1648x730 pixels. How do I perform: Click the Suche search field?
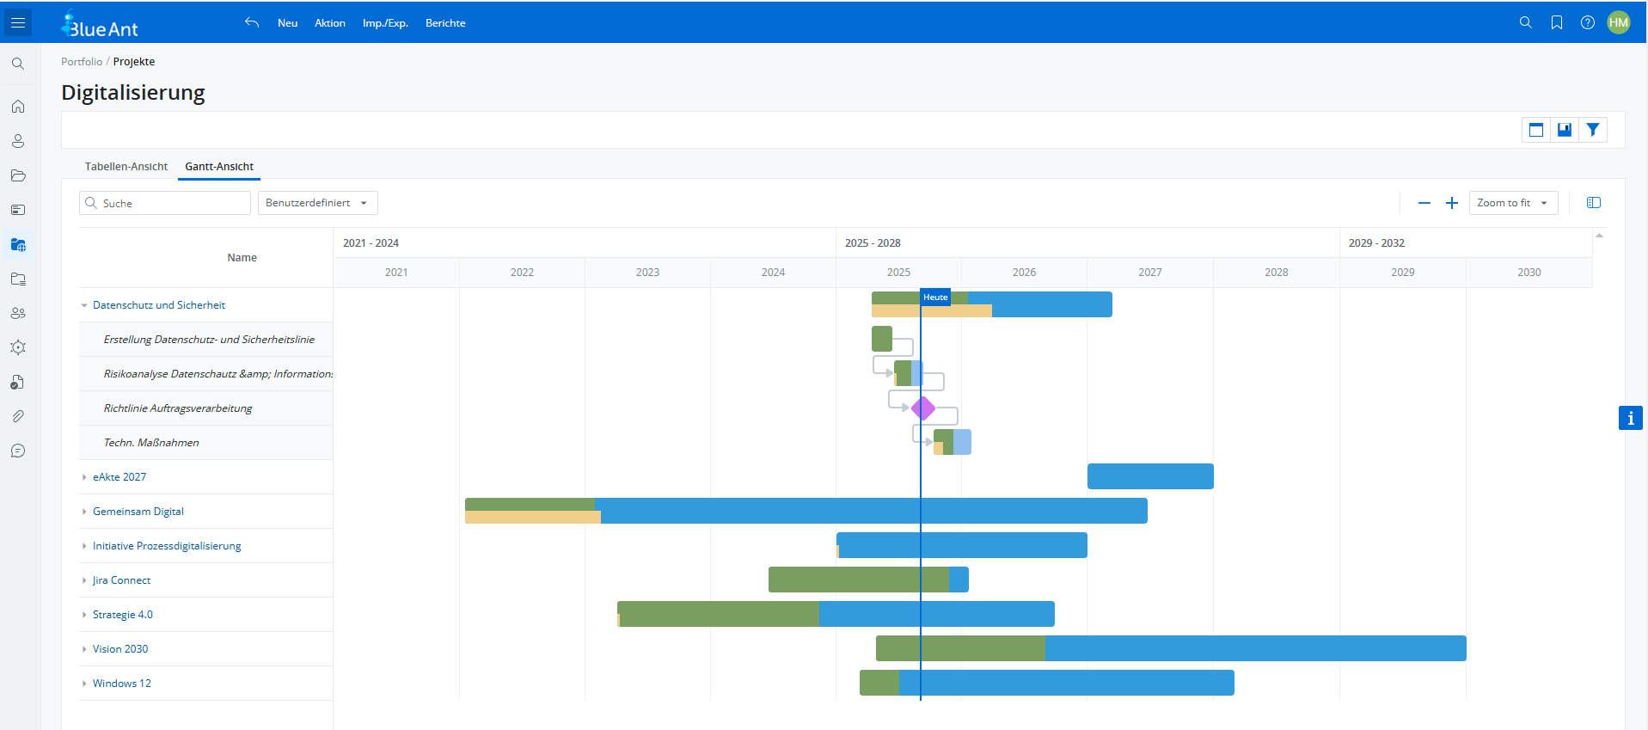coord(165,203)
